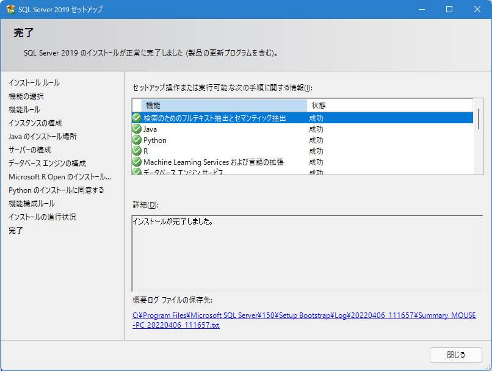Select Machine Learning Services row
492x371 pixels.
point(244,162)
